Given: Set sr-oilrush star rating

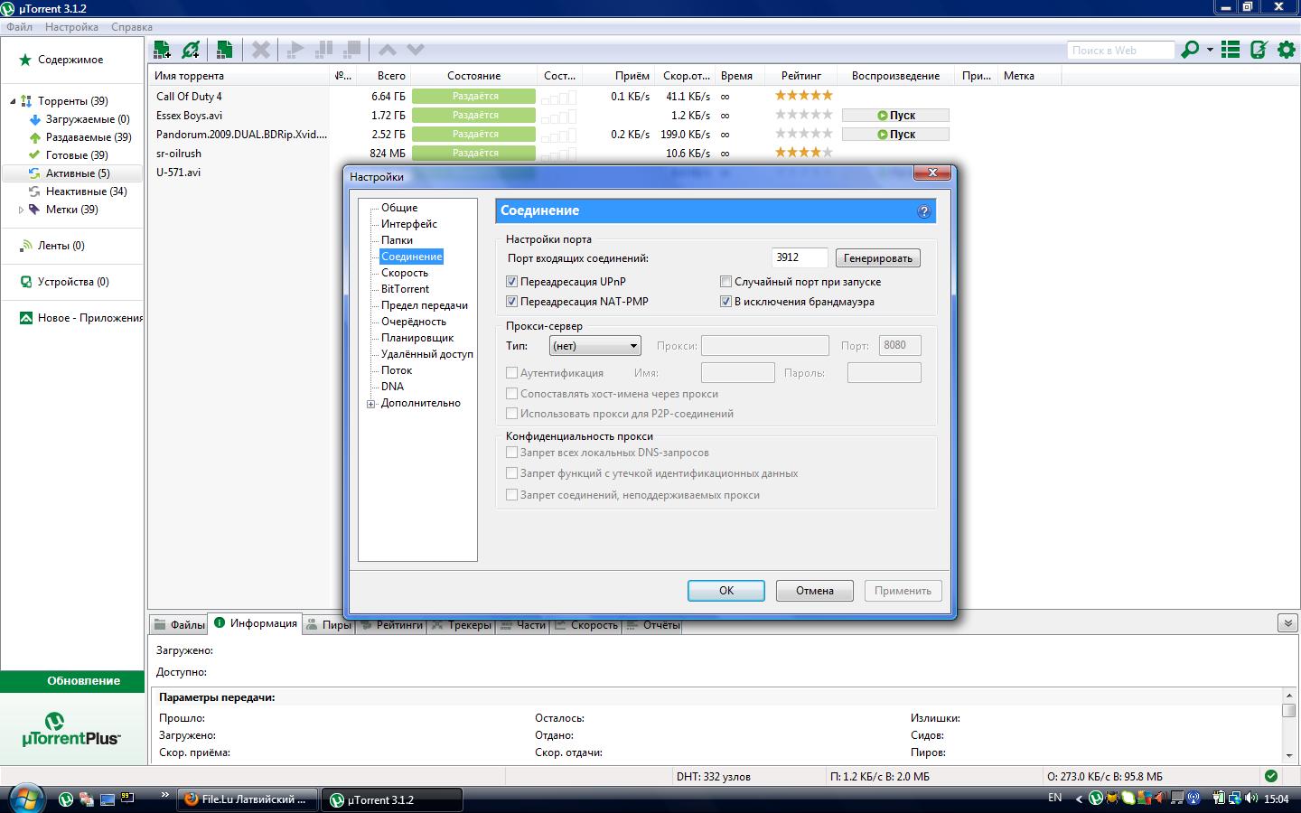Looking at the screenshot, I should (804, 153).
